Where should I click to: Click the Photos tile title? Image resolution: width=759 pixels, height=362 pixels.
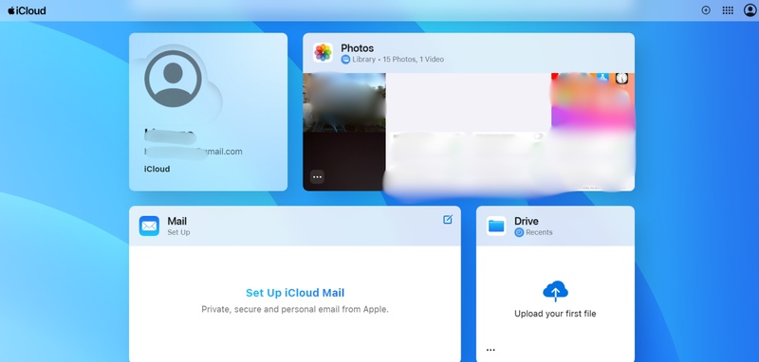(358, 48)
